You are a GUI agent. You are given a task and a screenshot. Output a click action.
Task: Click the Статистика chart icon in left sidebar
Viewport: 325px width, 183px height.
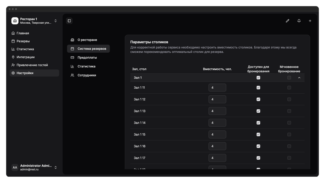click(x=13, y=49)
